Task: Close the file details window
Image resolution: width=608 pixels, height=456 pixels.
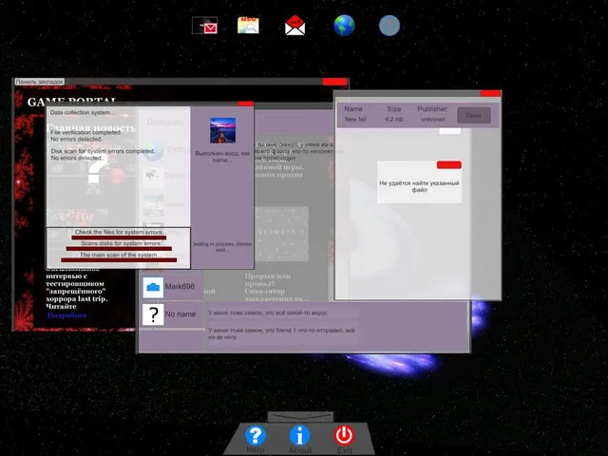Action: 490,93
